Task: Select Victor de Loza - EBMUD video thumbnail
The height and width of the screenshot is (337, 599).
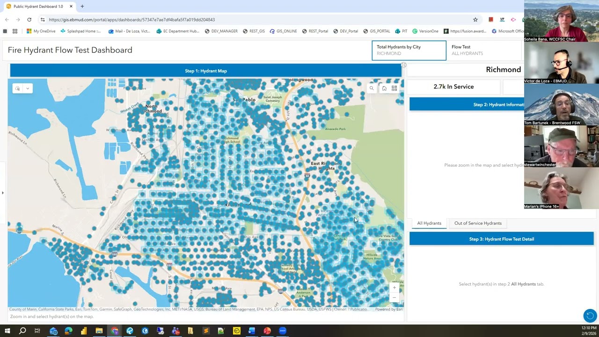Action: click(562, 63)
